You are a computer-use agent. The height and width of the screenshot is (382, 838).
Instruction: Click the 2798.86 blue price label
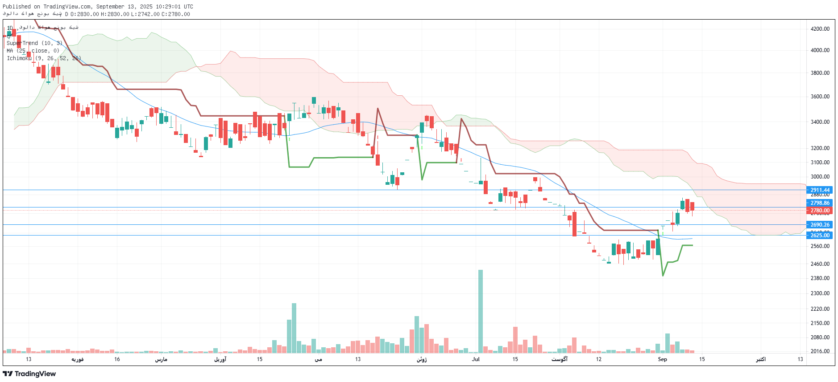[x=819, y=203]
